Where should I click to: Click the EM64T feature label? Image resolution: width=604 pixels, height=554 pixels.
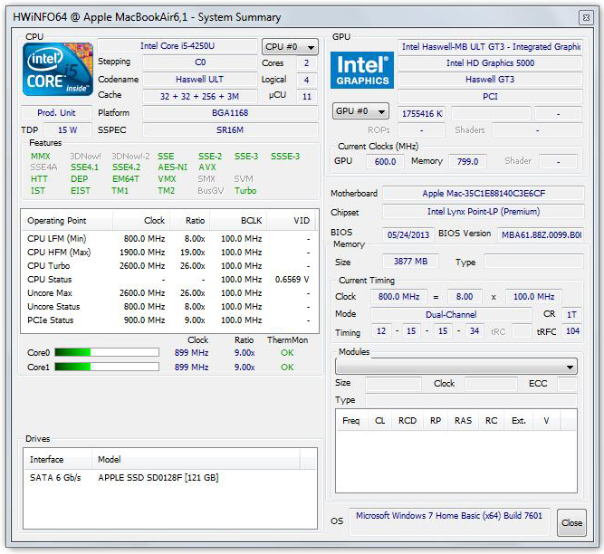[x=126, y=179]
